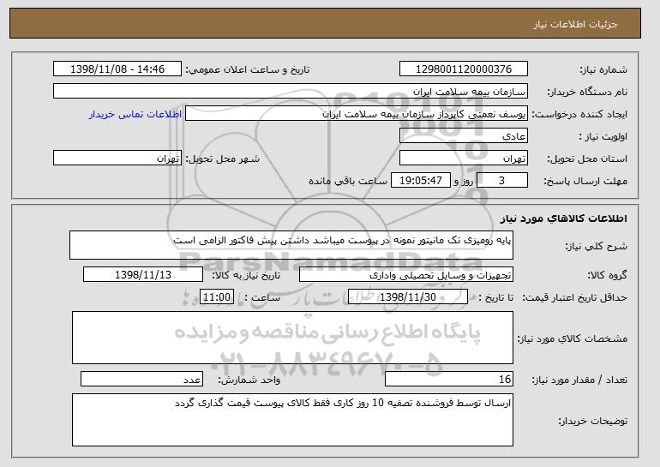Click the label مشخصات کالای مورد نیاز
660x467 pixels.
coord(572,338)
